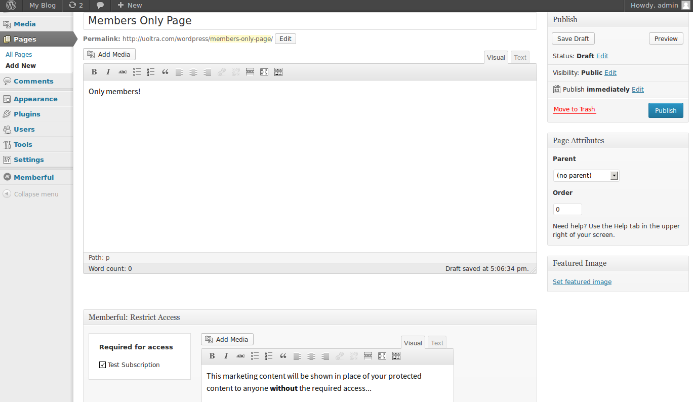Image resolution: width=693 pixels, height=402 pixels.
Task: Apply Italic in main editor toolbar
Action: (108, 72)
